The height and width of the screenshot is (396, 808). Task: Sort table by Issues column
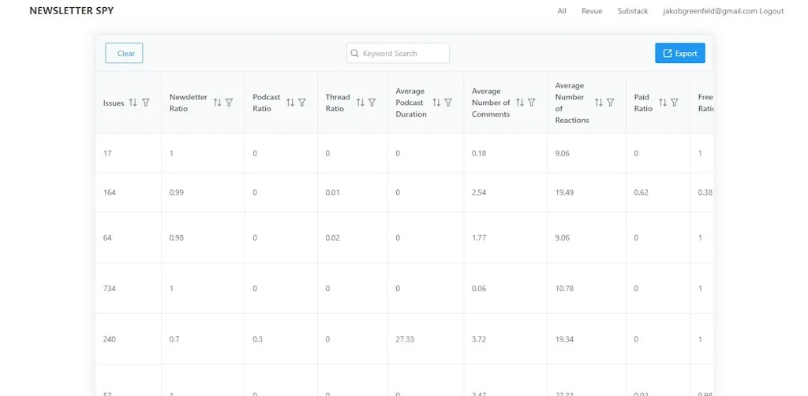[133, 103]
